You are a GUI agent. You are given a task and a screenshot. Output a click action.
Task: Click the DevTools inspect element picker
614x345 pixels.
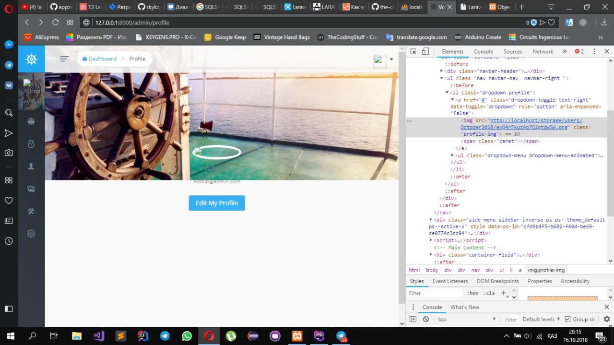tap(413, 51)
